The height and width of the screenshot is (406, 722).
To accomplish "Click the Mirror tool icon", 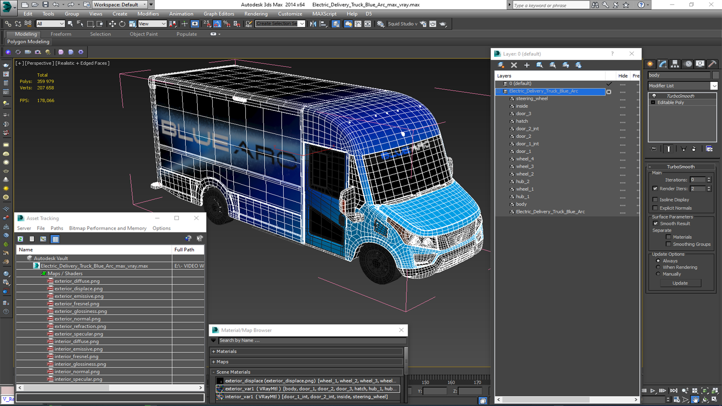I will click(x=313, y=24).
